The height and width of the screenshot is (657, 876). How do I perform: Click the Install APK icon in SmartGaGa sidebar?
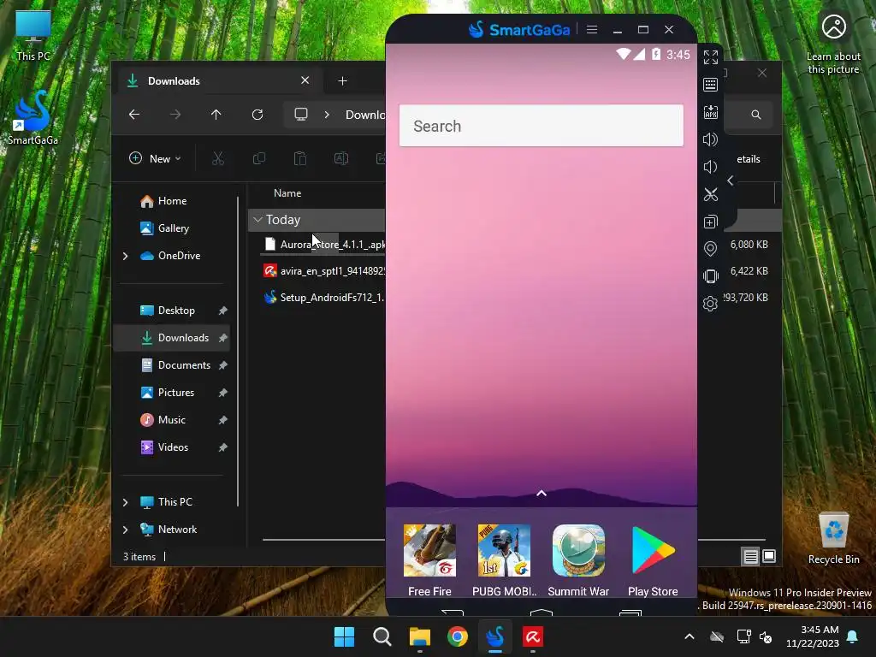pyautogui.click(x=711, y=112)
